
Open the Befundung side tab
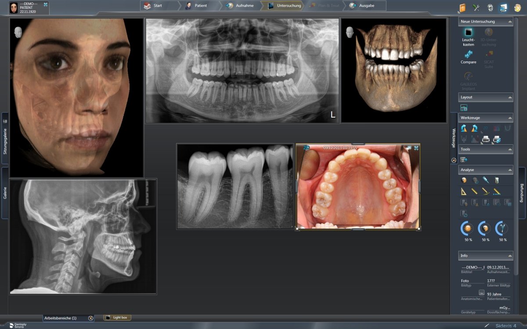coord(522,193)
